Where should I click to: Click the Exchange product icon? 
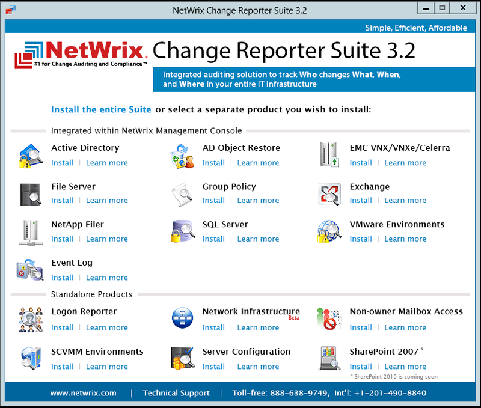tap(329, 193)
